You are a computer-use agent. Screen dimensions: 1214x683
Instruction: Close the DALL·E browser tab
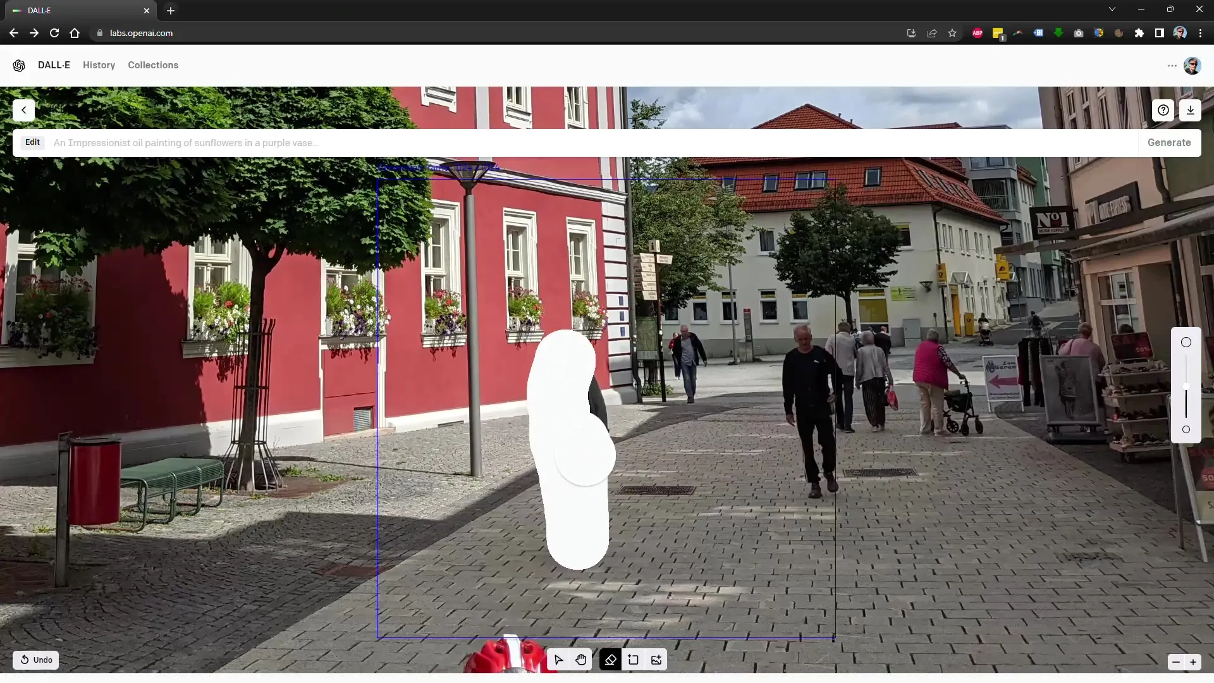(x=147, y=11)
